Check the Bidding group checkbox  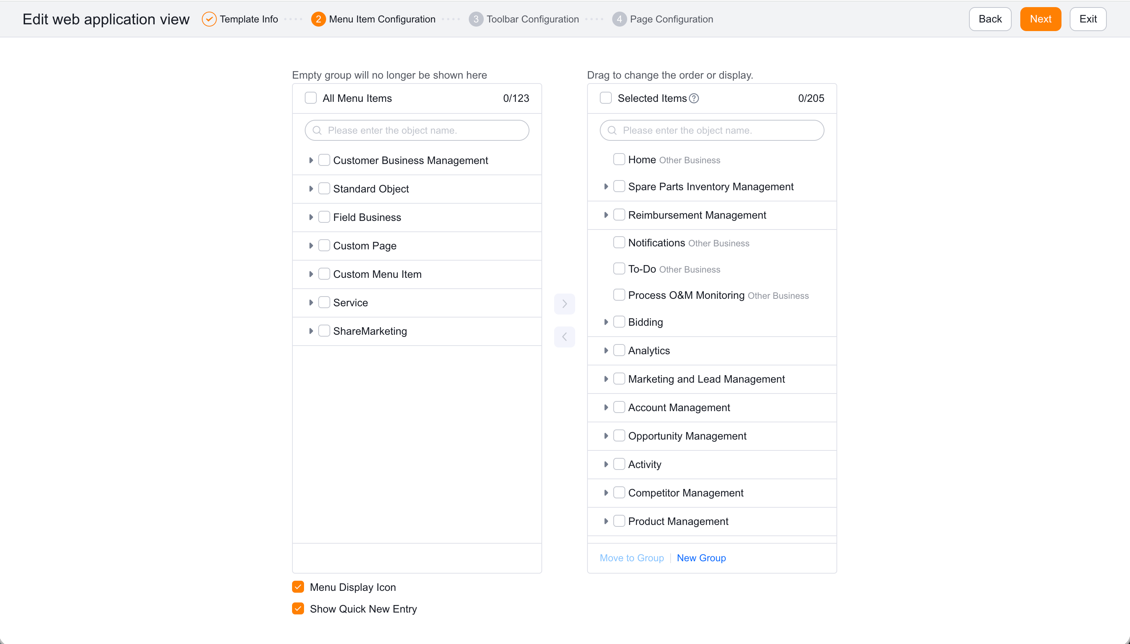pyautogui.click(x=619, y=322)
